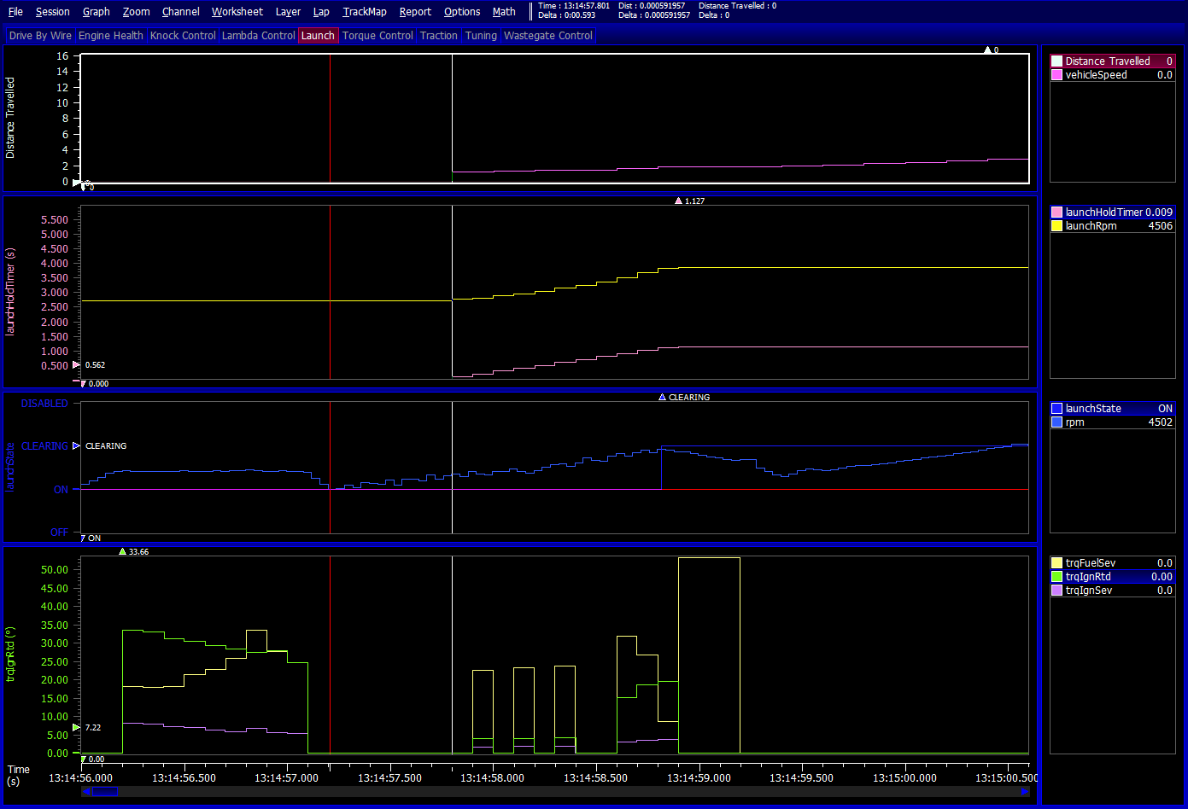Click the timeline scrollbar left arrow
This screenshot has width=1188, height=809.
85,792
